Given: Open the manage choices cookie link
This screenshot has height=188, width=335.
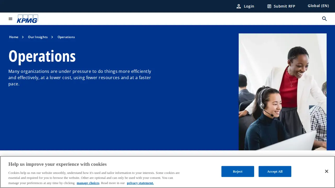Looking at the screenshot, I should tap(88, 183).
